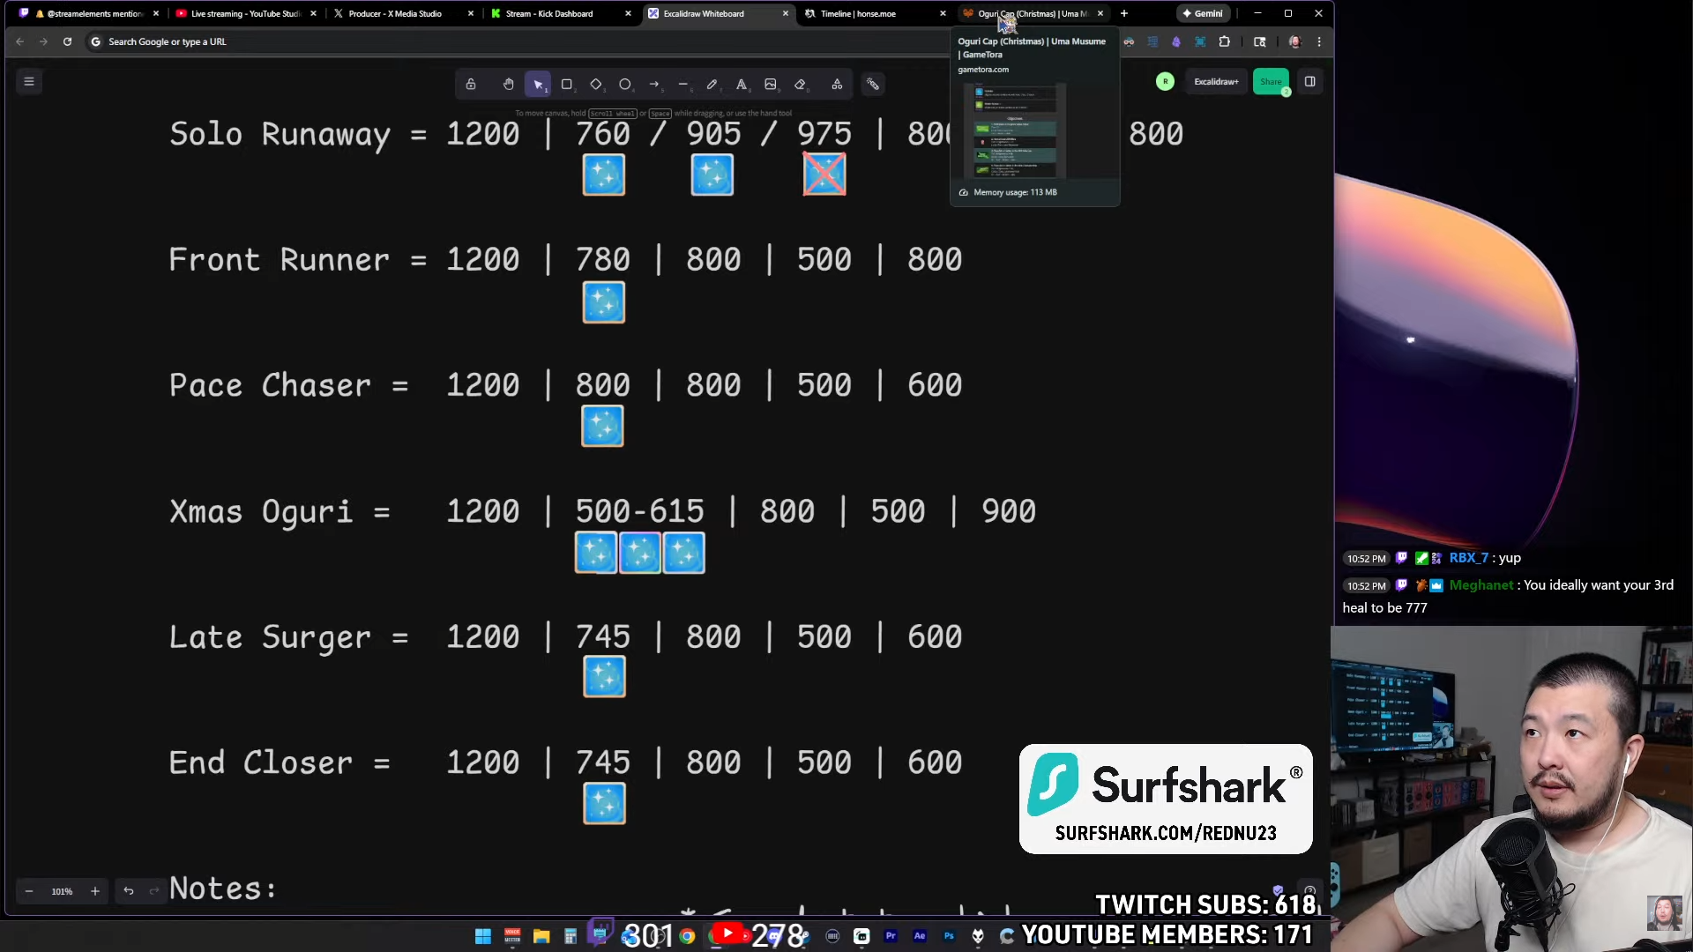Select the Diamond shape tool
This screenshot has height=952, width=1693.
point(596,85)
